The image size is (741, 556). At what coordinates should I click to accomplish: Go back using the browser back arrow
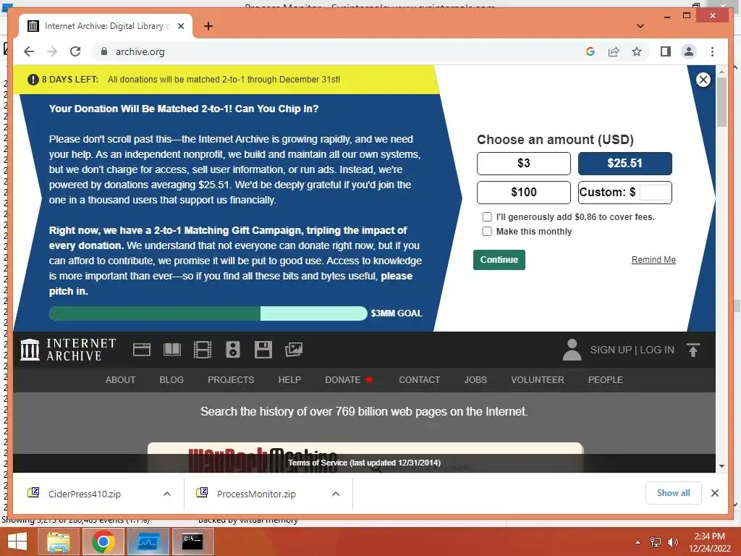click(29, 51)
